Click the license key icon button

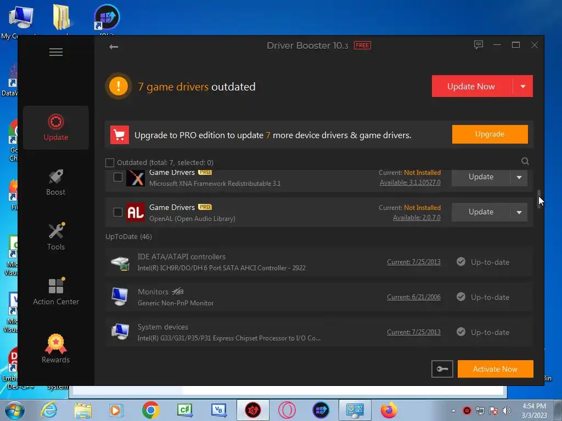click(442, 369)
